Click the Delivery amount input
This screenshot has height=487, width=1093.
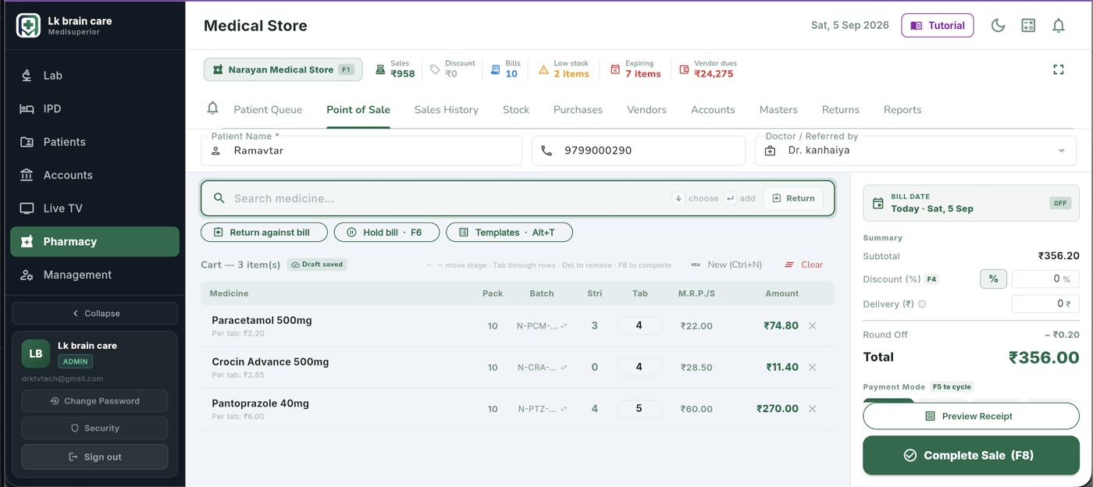coord(1045,304)
